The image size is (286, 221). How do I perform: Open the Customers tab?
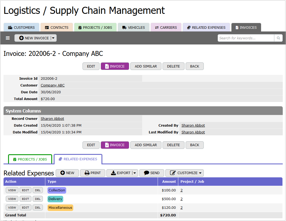pos(21,28)
